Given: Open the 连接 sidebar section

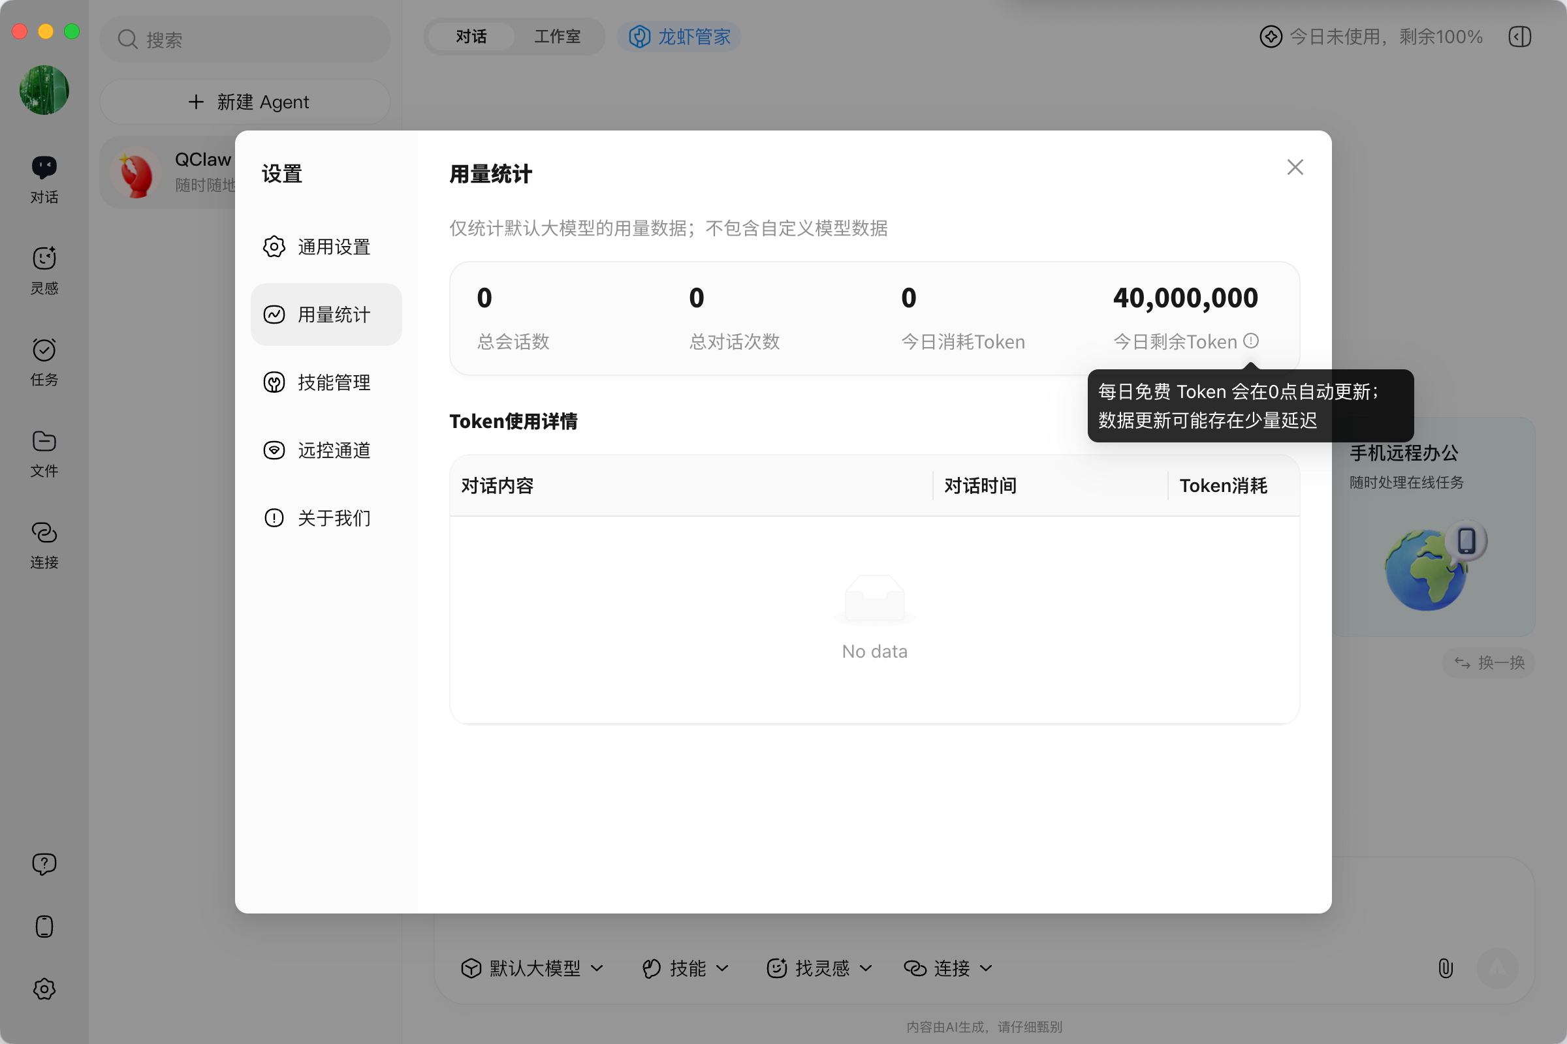Looking at the screenshot, I should (x=44, y=544).
